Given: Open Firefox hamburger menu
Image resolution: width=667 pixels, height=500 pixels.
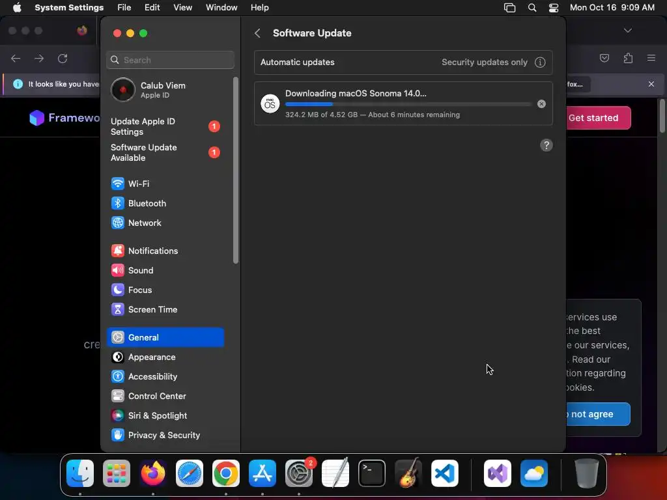Looking at the screenshot, I should 651,58.
